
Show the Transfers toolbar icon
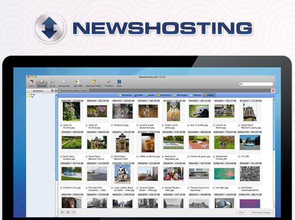click(109, 83)
